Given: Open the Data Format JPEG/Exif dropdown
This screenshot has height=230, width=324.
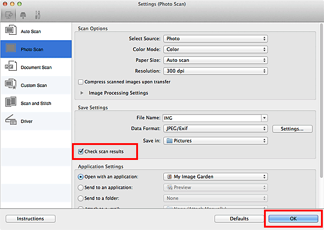Looking at the screenshot, I should point(215,129).
